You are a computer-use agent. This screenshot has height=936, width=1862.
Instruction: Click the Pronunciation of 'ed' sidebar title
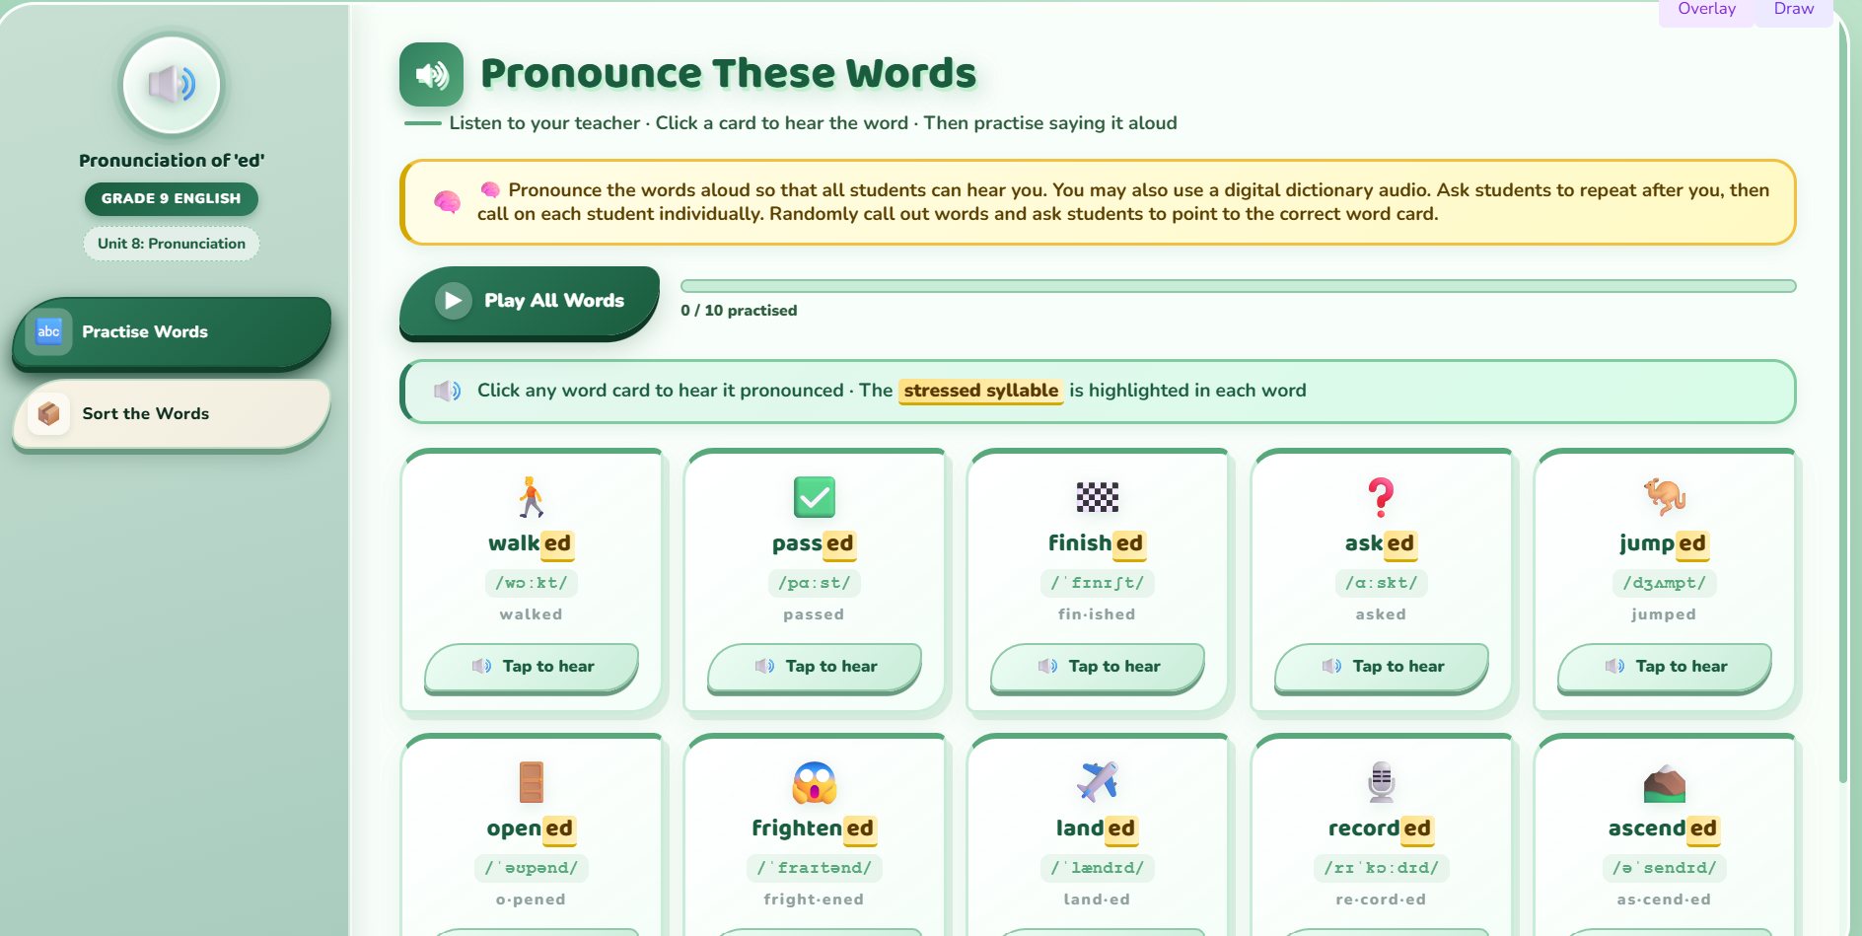[172, 161]
